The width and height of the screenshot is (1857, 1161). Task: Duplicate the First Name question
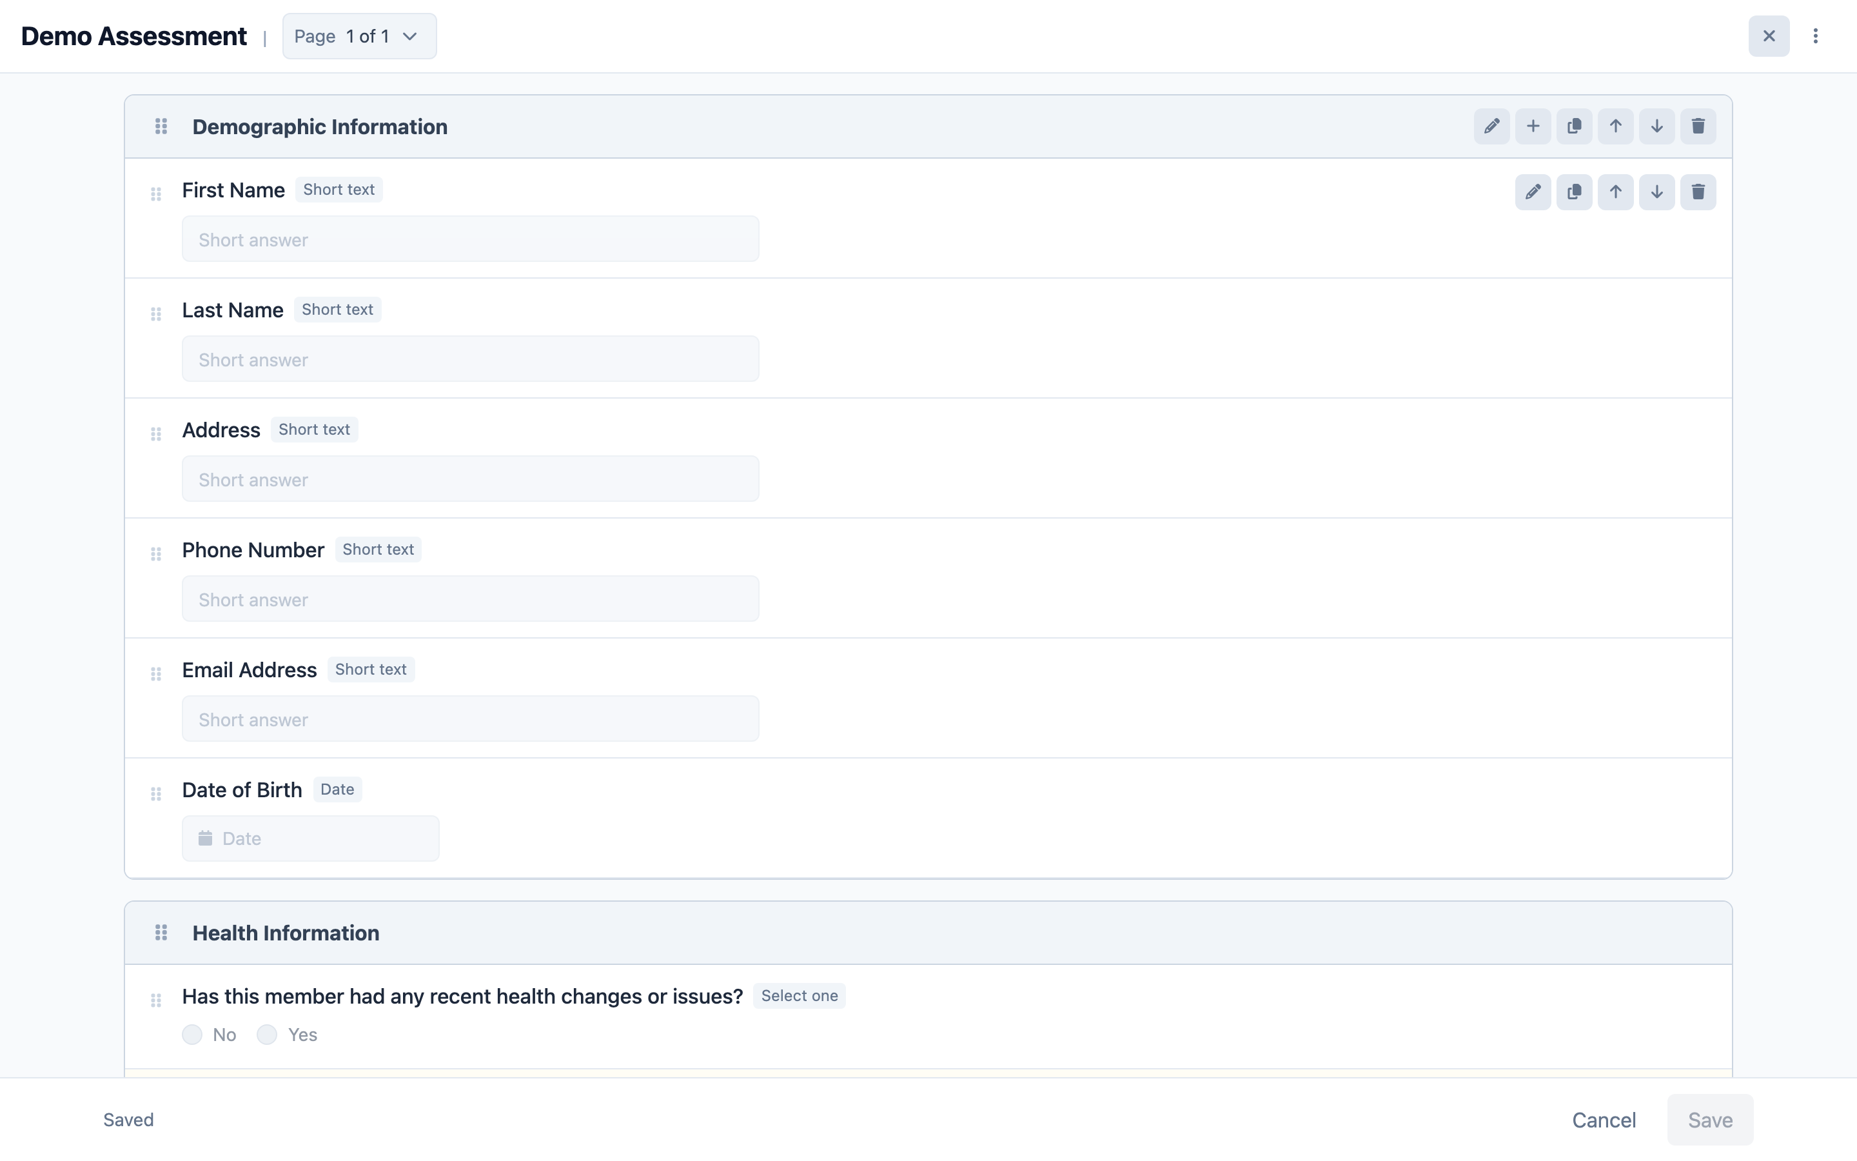coord(1574,192)
